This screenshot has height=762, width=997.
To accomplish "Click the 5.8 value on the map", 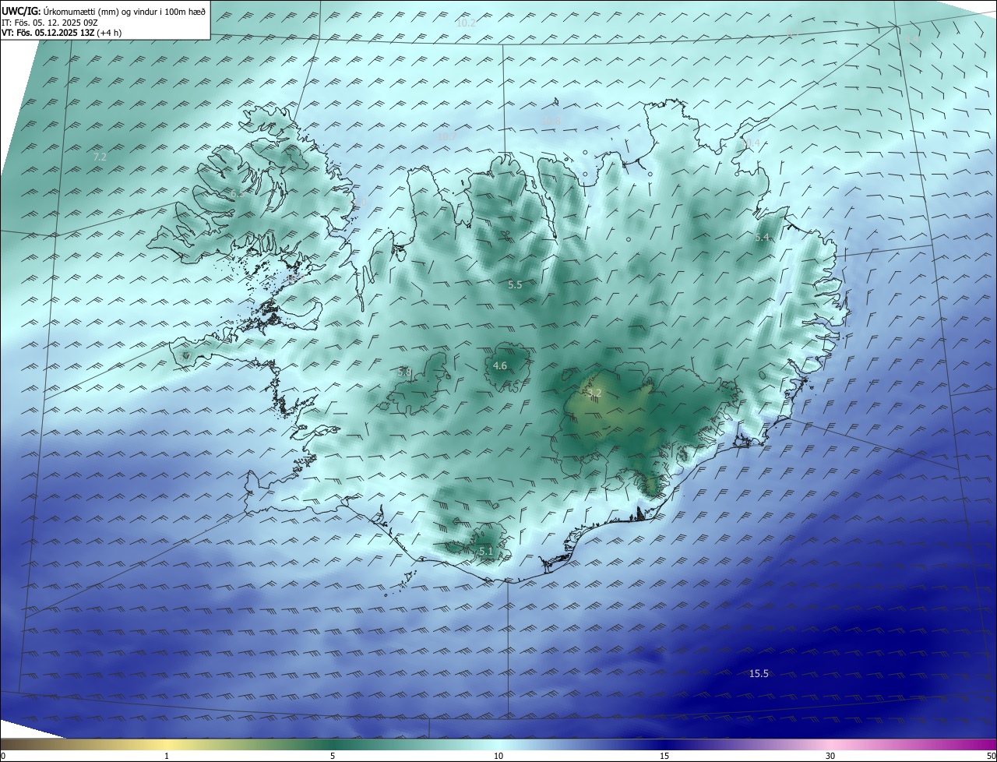I will point(404,372).
